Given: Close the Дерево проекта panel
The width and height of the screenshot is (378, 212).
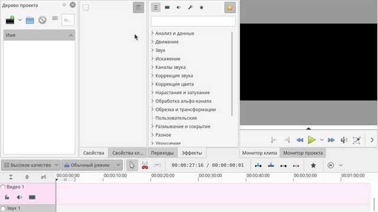Looking at the screenshot, I should (x=73, y=5).
